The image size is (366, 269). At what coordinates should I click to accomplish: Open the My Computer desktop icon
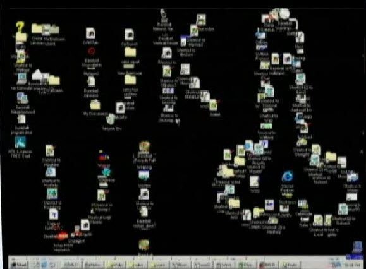pyautogui.click(x=21, y=78)
